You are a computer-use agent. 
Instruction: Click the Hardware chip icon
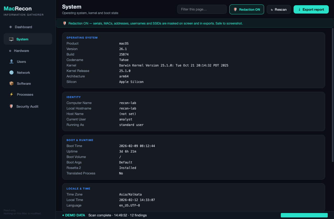[10, 51]
